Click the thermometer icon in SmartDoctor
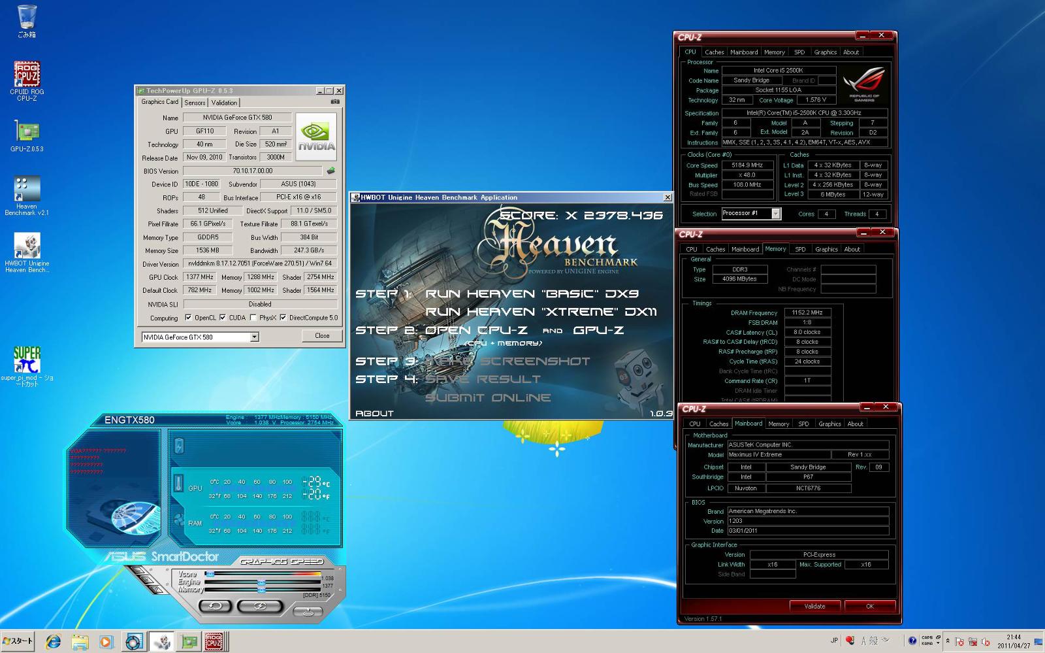Screen dimensions: 1045x653 coord(178,484)
